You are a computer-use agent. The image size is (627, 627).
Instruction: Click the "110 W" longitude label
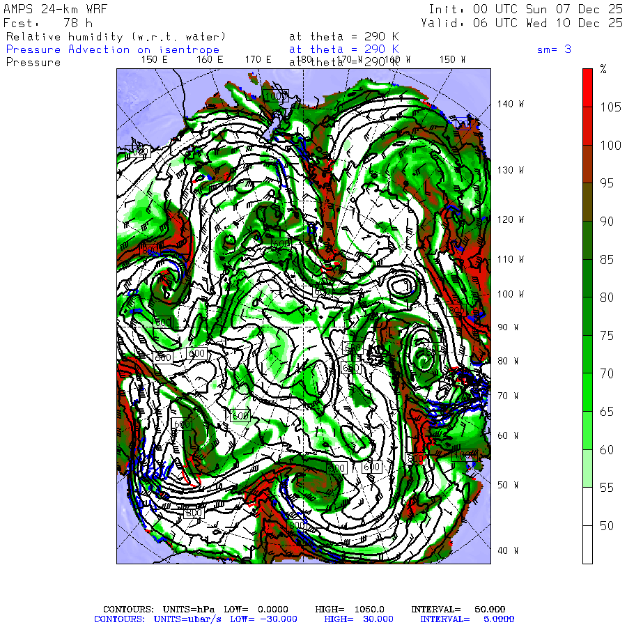(511, 260)
